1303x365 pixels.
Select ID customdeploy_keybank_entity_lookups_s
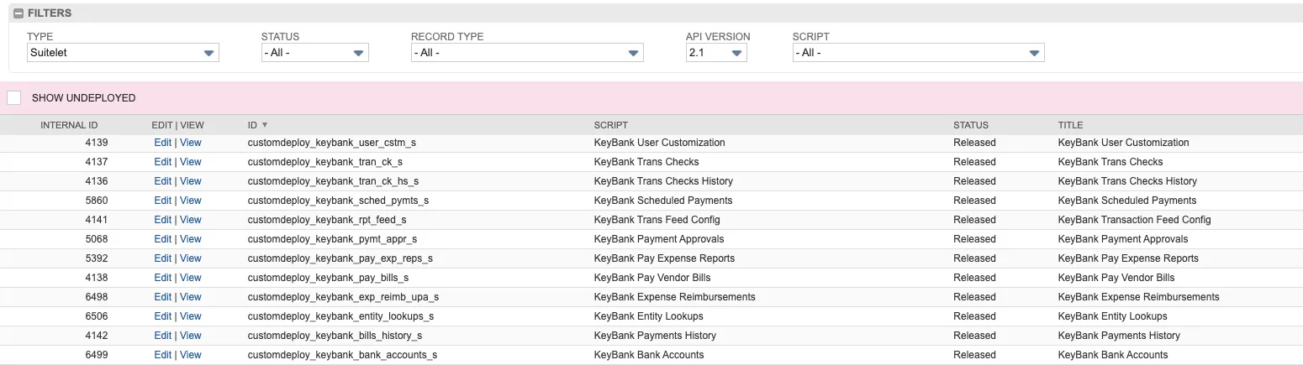[340, 316]
